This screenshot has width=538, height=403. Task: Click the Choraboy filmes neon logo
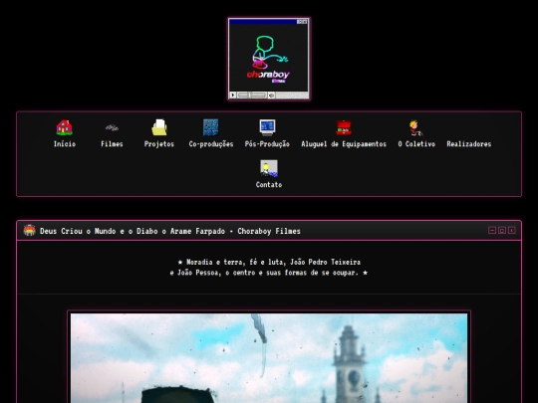pyautogui.click(x=269, y=59)
